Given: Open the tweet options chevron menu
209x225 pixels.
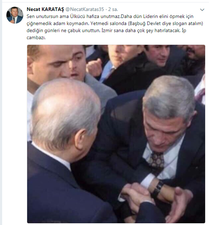Looking at the screenshot, I should pyautogui.click(x=202, y=10).
